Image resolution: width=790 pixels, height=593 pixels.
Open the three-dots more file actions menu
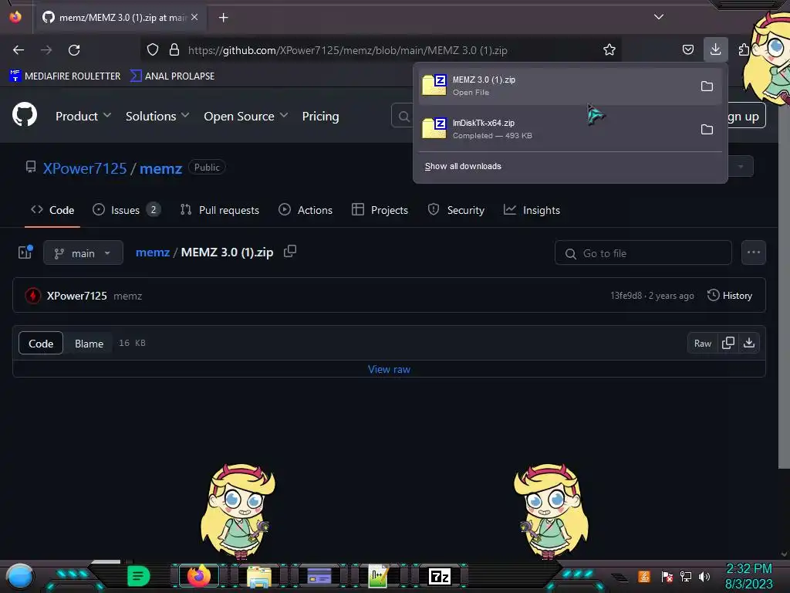[x=754, y=252]
